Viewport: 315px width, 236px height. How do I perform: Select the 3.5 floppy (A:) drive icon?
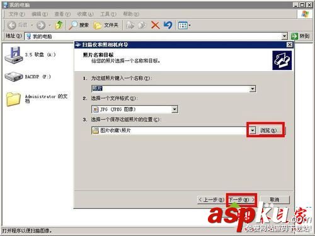coord(14,55)
